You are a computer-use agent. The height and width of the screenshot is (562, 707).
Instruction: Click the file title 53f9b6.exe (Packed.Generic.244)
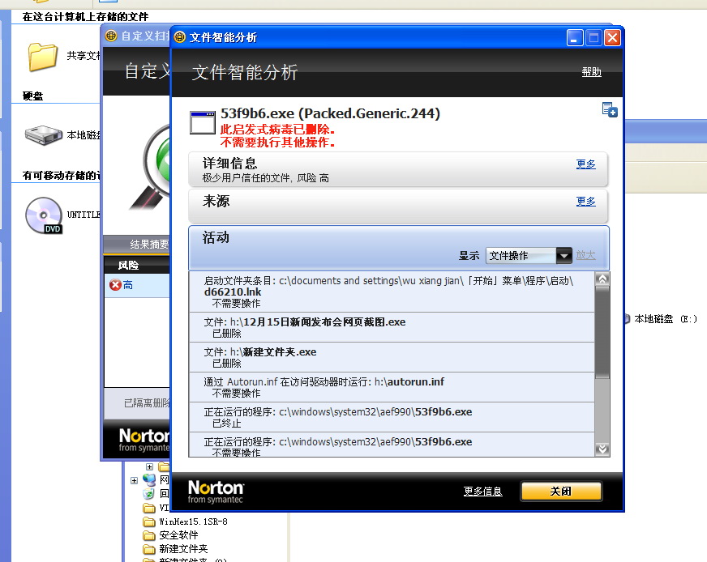click(x=330, y=113)
